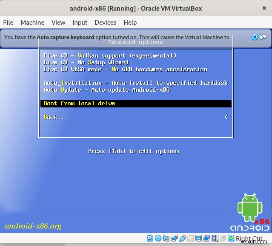Click the mouse integration status icon
The height and width of the screenshot is (246, 272).
(x=223, y=238)
